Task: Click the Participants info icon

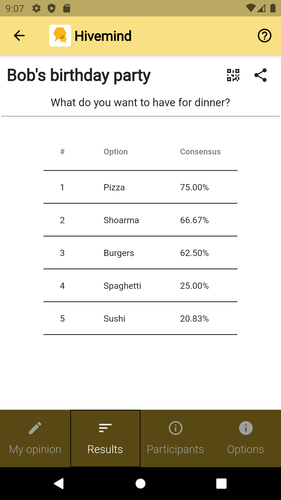Action: 176,428
